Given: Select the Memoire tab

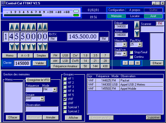Looking at the screenshot, I should (x=116, y=16).
